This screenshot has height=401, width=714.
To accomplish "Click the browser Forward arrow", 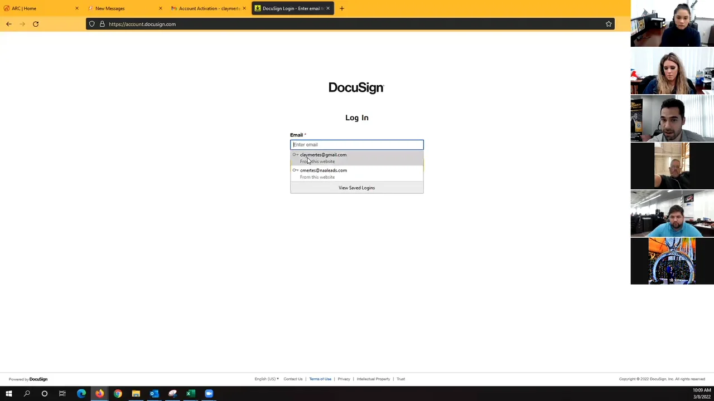I will [22, 24].
